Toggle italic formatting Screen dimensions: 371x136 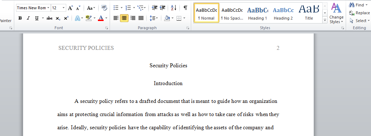[x=28, y=18]
